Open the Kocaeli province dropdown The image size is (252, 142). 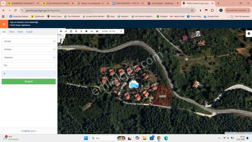(x=28, y=41)
